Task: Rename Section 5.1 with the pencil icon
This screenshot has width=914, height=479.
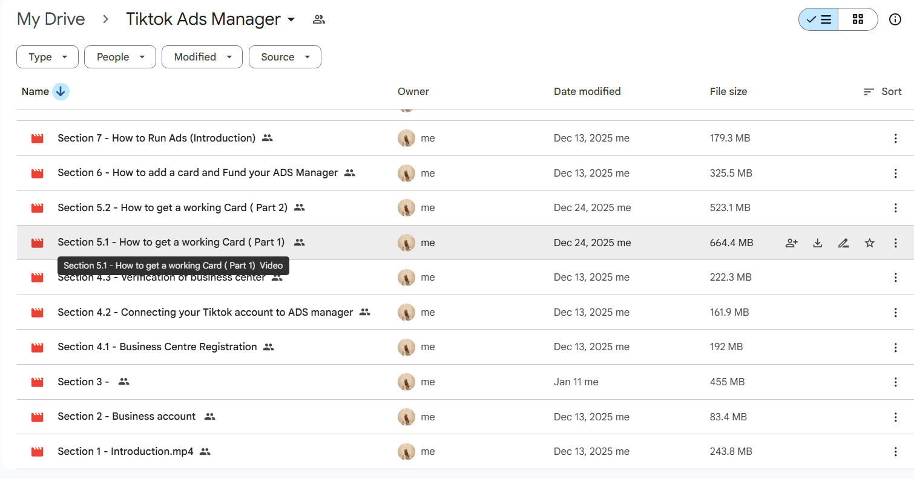Action: (x=843, y=243)
